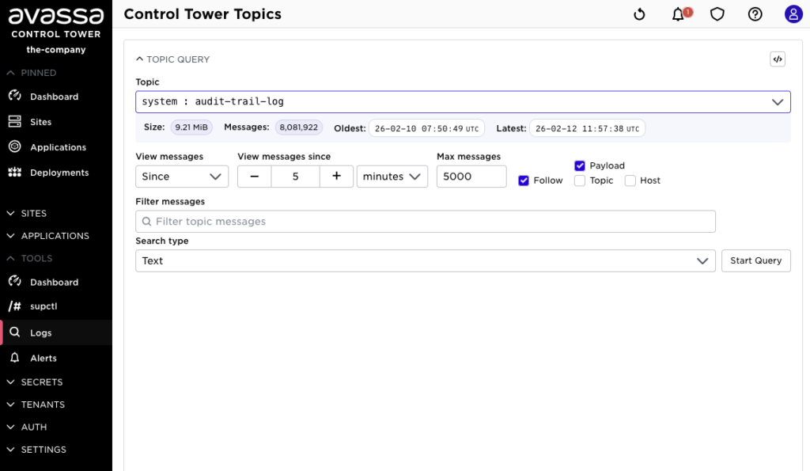The height and width of the screenshot is (471, 810).
Task: Expand the SECRETS sidebar section
Action: click(x=35, y=382)
